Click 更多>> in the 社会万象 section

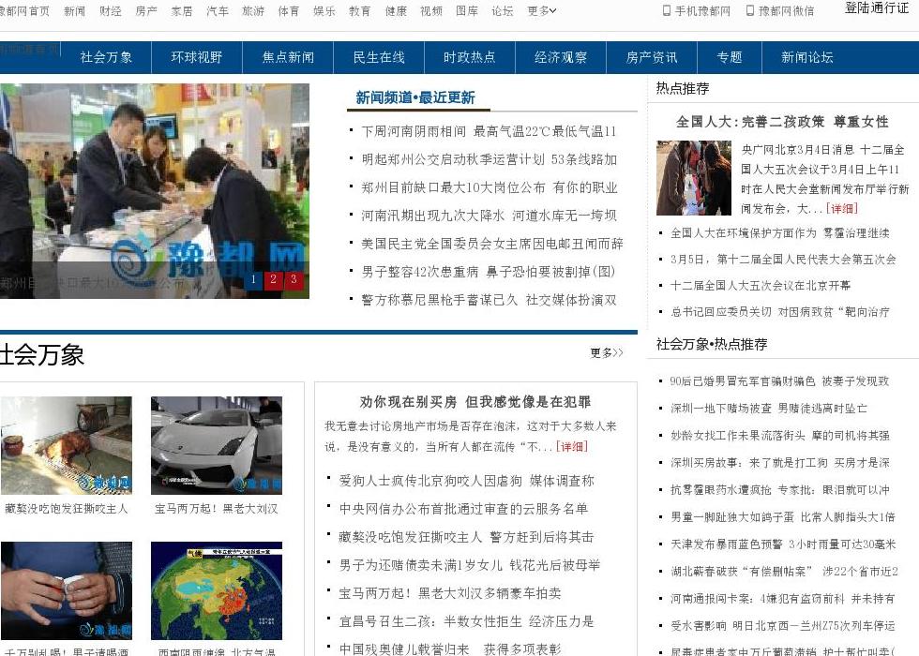click(607, 352)
